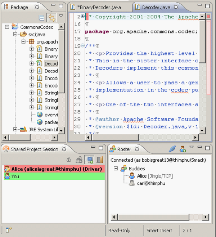
Task: Collapse the org.apach package node
Action: (23, 41)
